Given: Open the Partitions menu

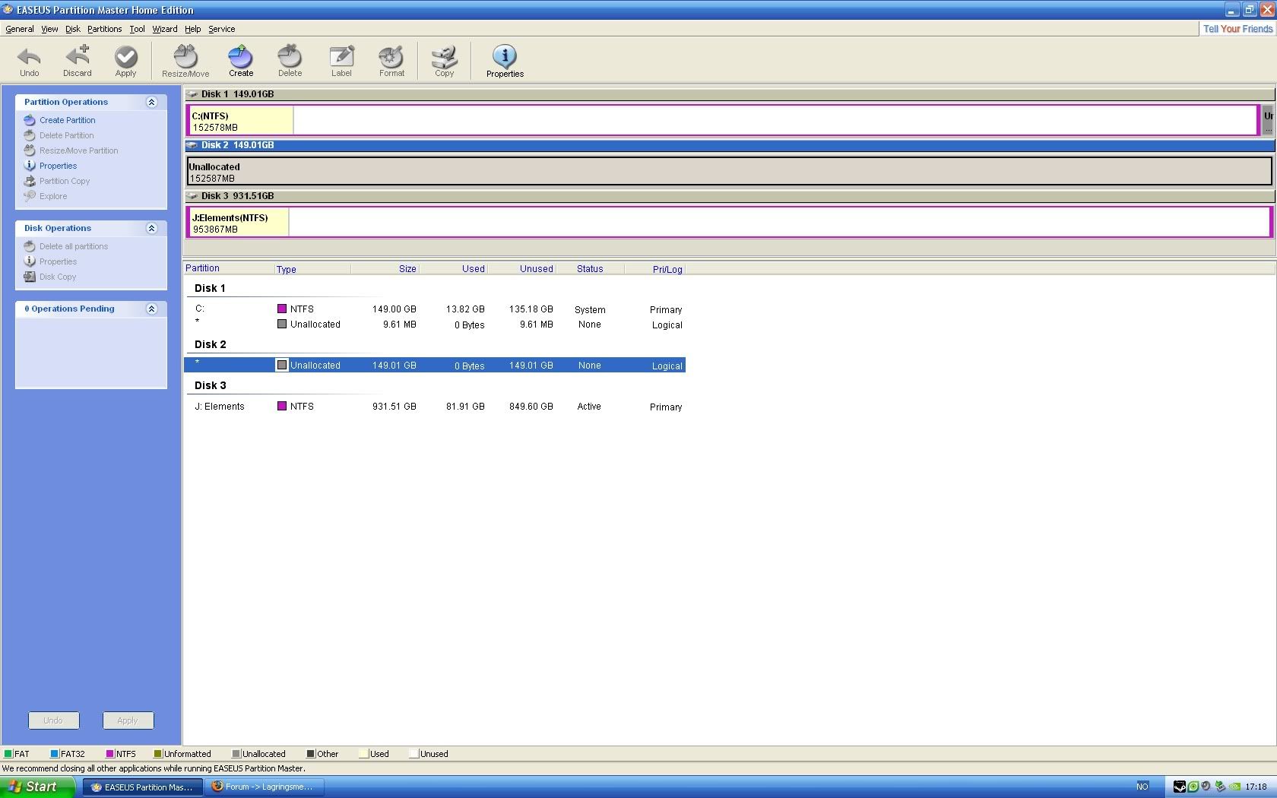Looking at the screenshot, I should point(104,29).
